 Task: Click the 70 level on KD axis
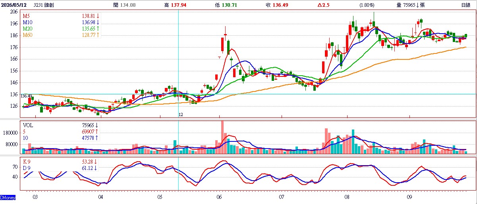pos(15,167)
